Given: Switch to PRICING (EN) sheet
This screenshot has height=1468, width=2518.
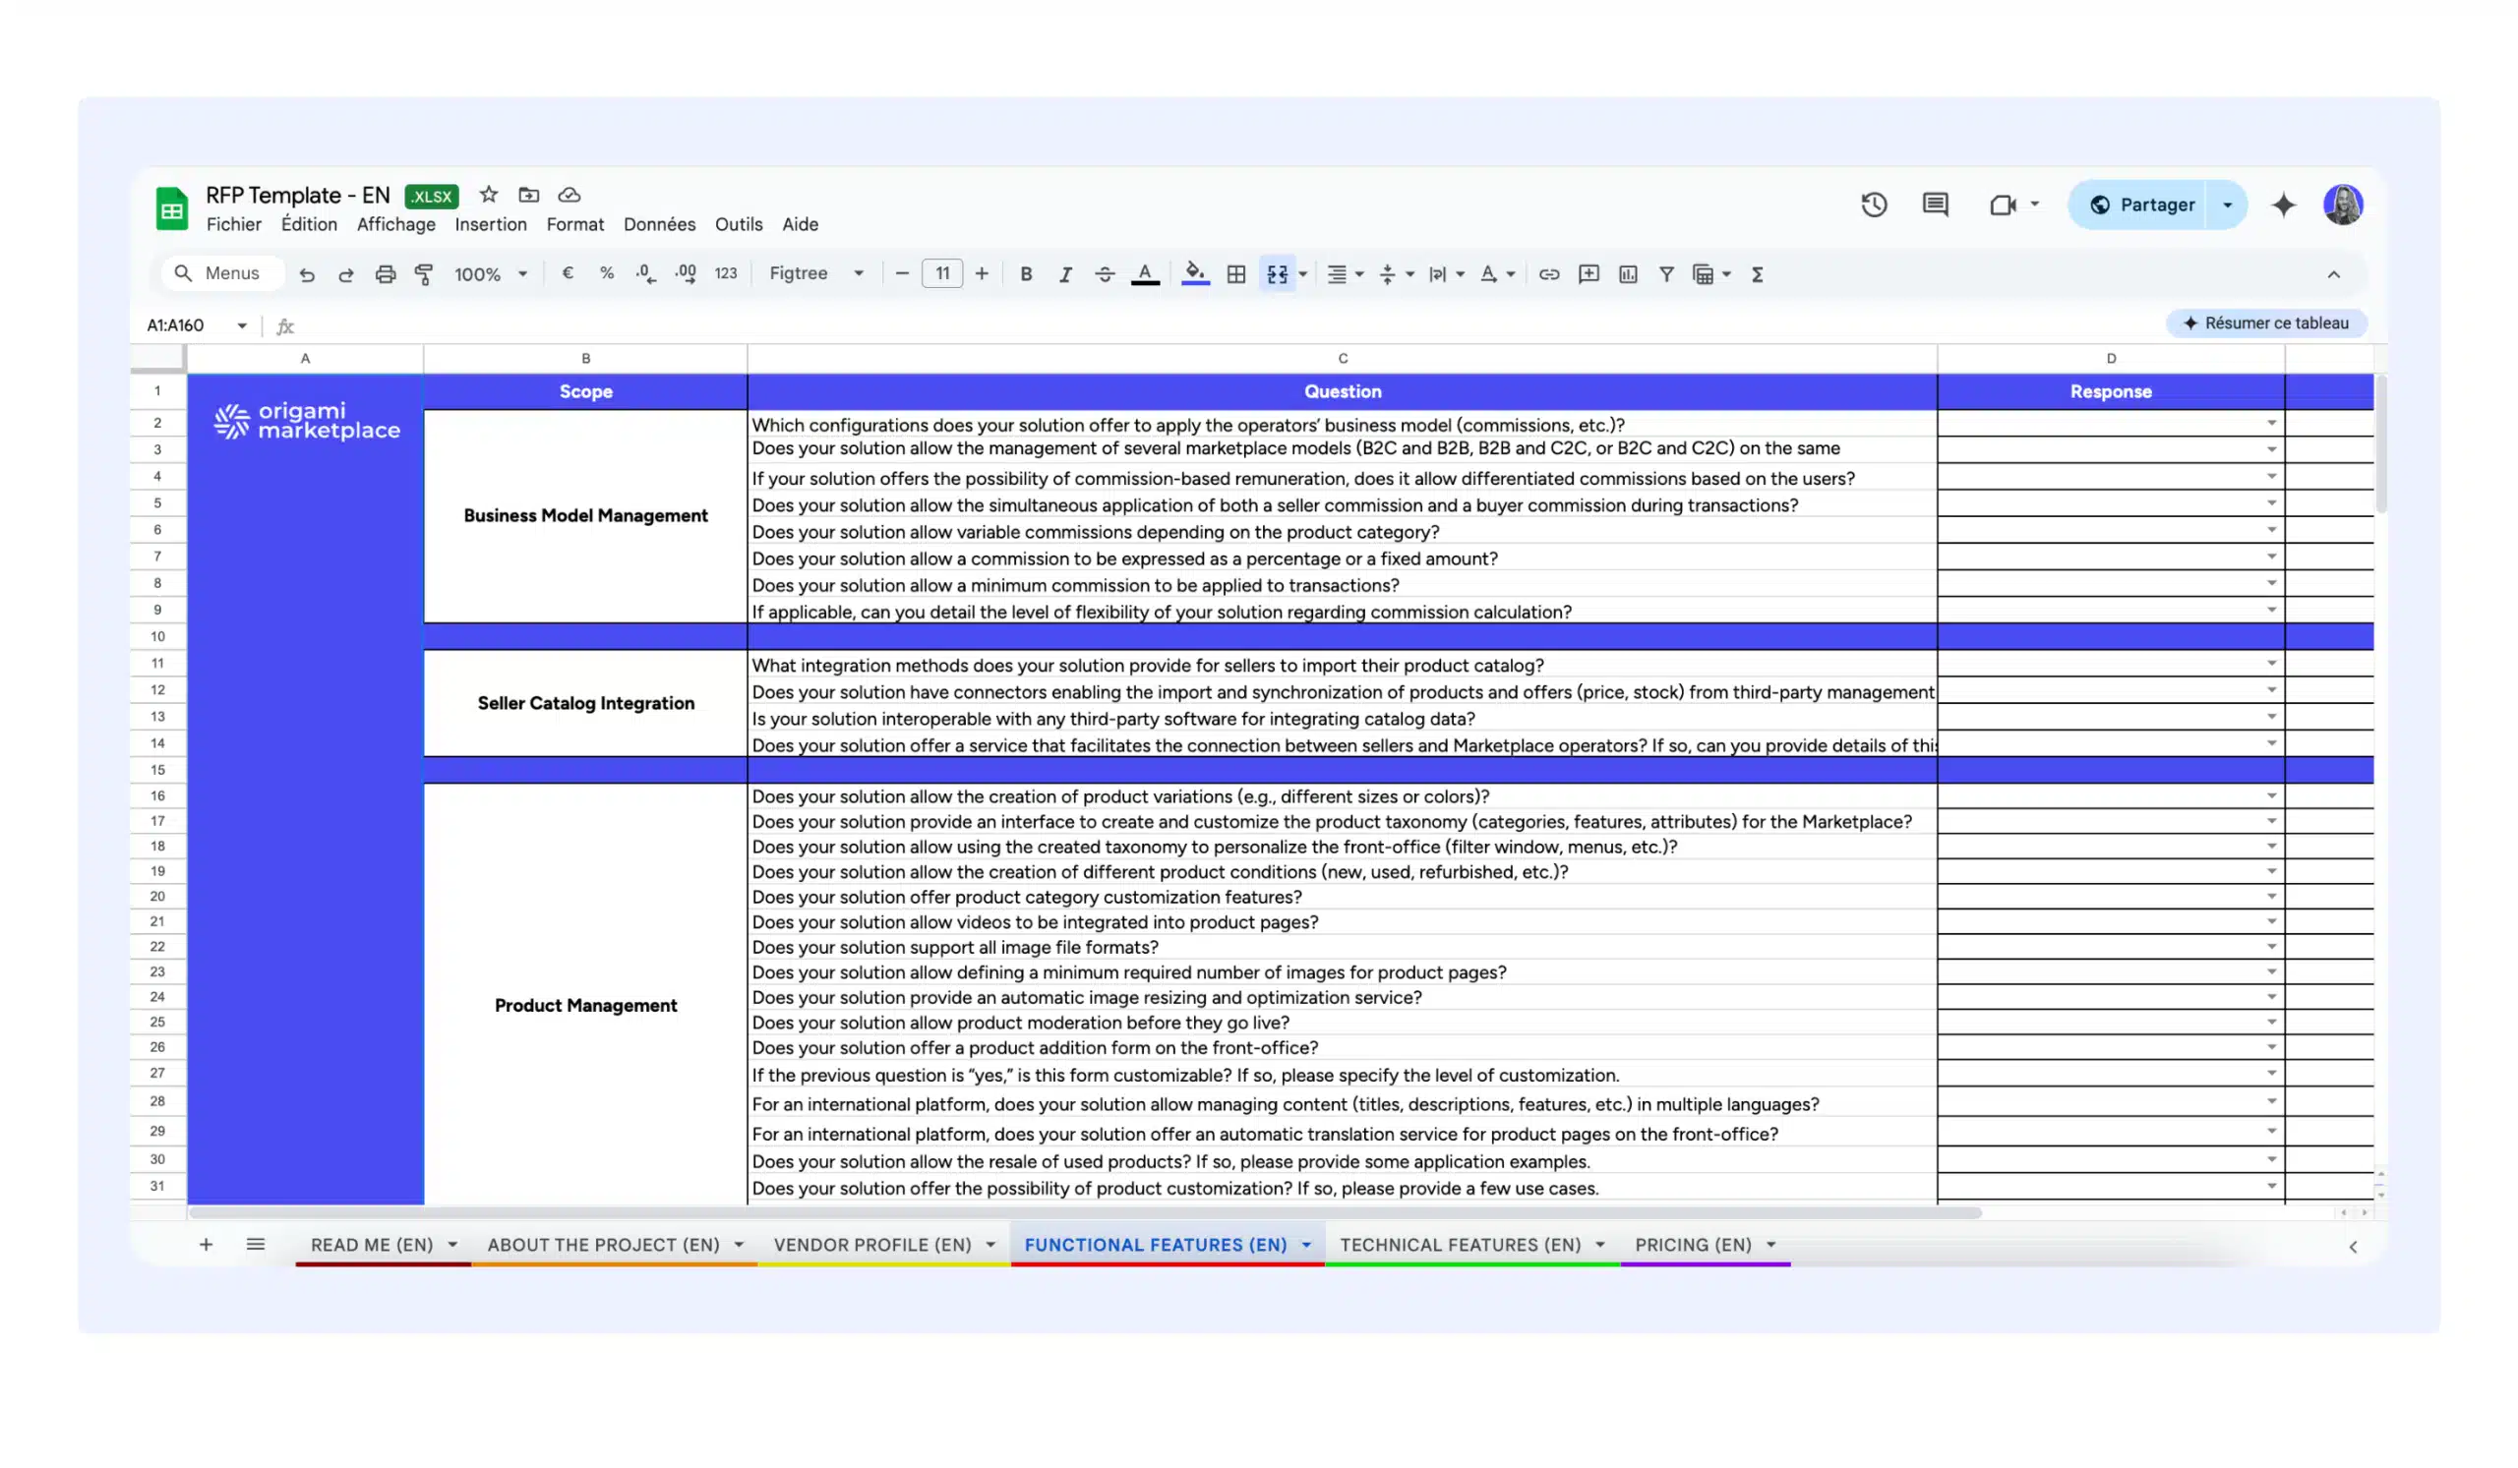Looking at the screenshot, I should tap(1693, 1246).
